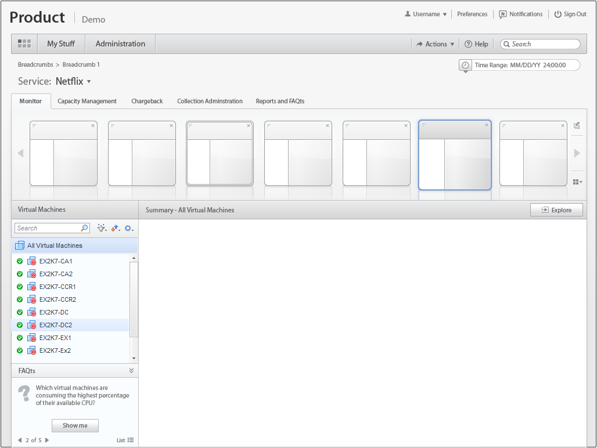Click the sort arrows icon above the VM list
Viewport: 597px width, 448px height.
tap(115, 228)
